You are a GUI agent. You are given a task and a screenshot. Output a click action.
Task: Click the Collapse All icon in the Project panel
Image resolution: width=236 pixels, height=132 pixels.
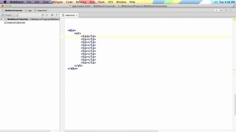(x=47, y=15)
